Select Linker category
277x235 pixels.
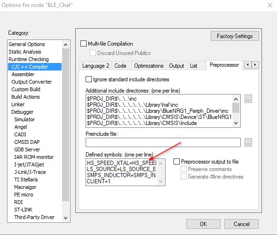[35, 104]
